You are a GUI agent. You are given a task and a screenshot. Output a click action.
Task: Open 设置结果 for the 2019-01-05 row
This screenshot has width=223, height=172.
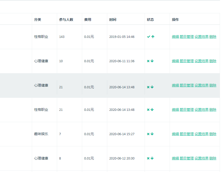pos(201,37)
